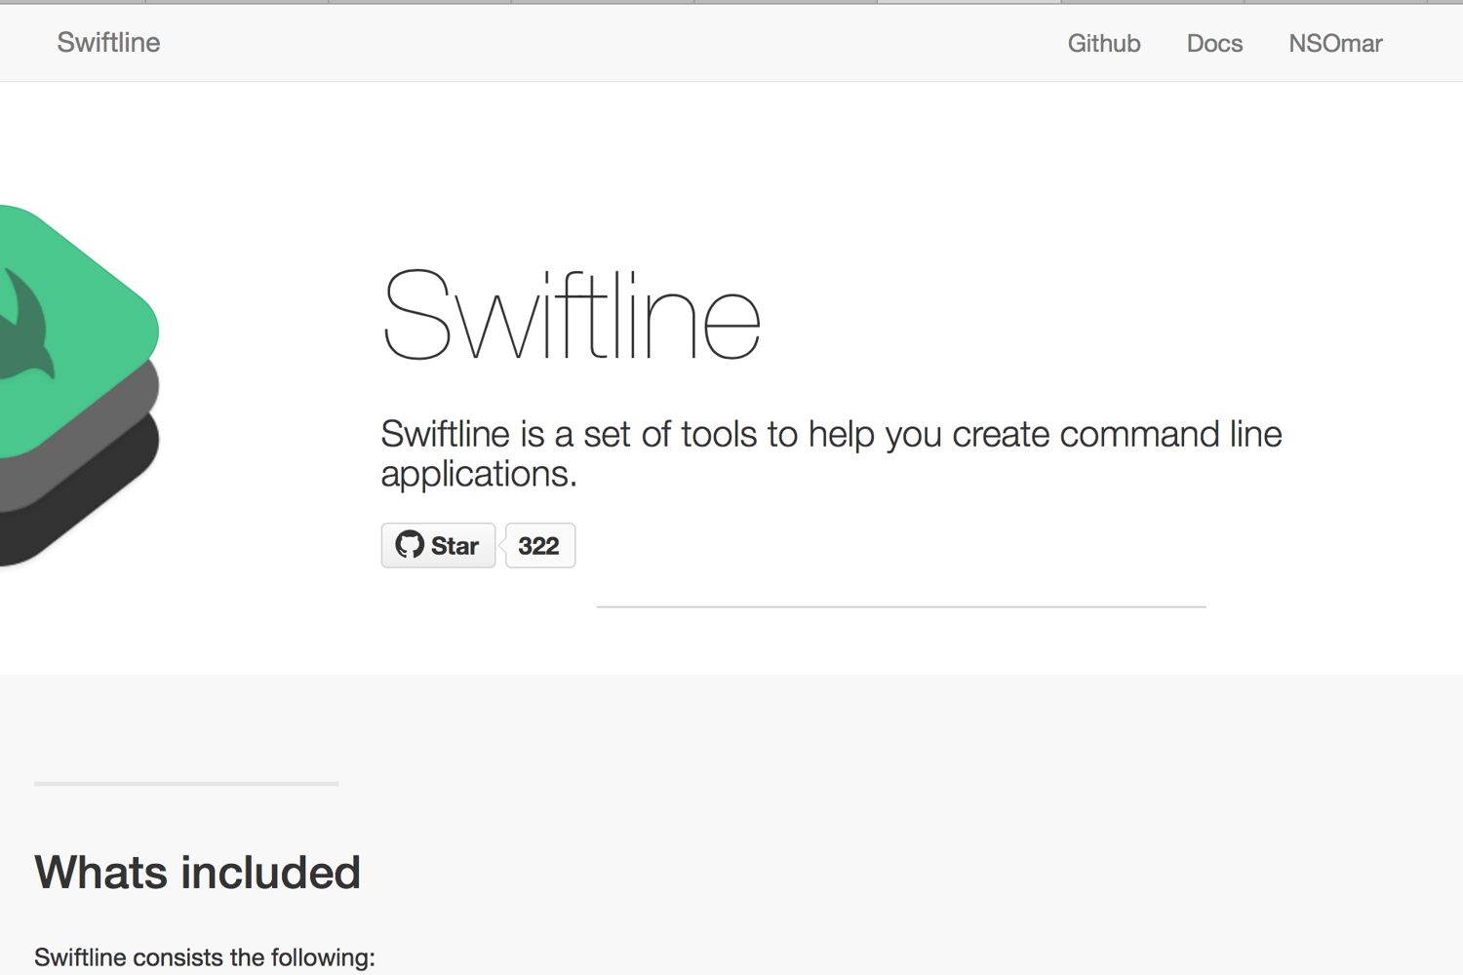Click "command line" in the tagline
1463x975 pixels.
1170,434
